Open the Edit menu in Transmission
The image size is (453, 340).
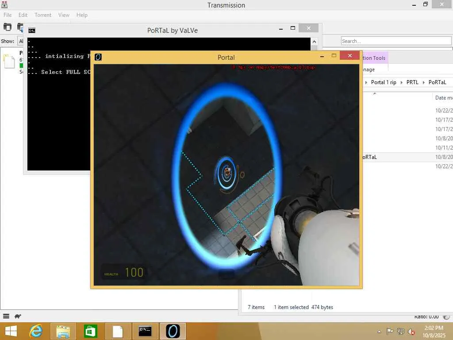[x=23, y=15]
